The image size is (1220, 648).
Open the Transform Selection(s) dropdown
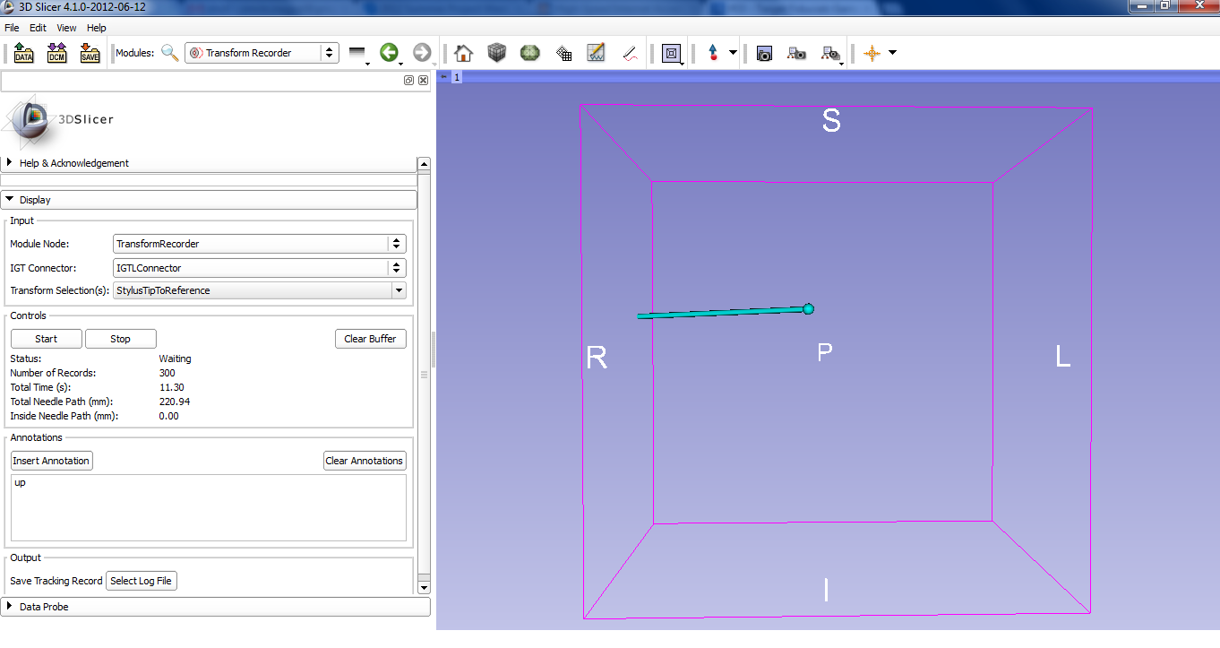[260, 290]
